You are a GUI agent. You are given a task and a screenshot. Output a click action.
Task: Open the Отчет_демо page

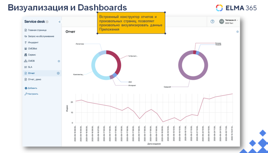[34, 79]
